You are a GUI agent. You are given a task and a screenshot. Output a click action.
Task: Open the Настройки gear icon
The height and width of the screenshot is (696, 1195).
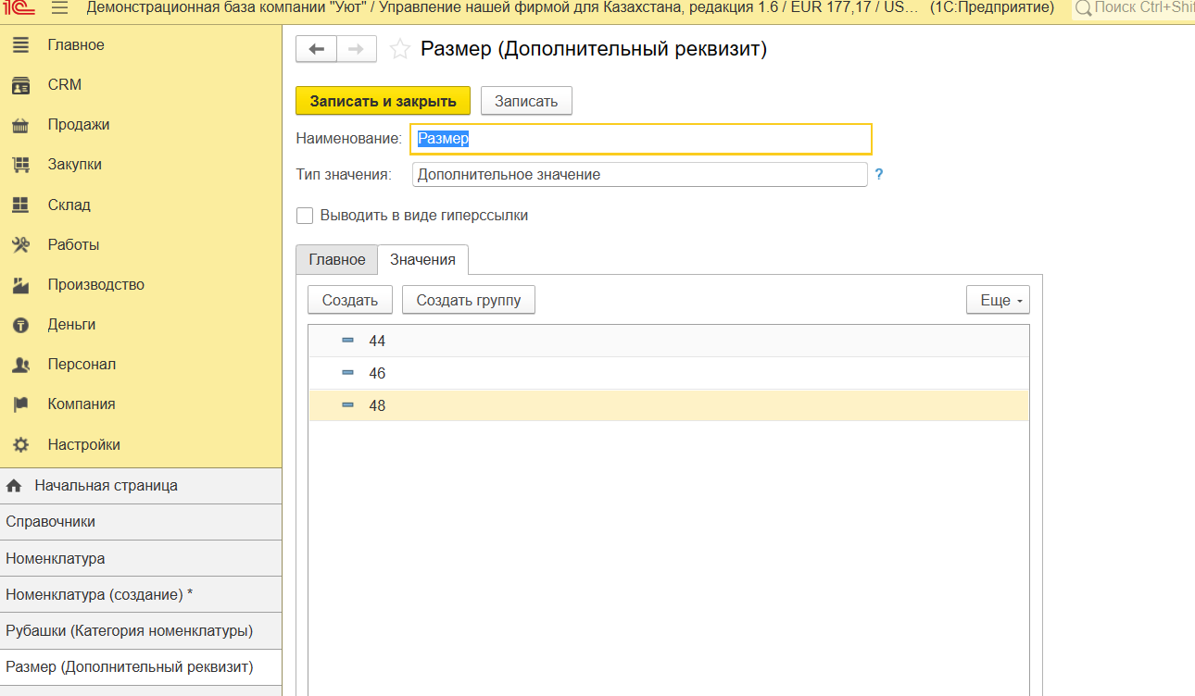(x=20, y=445)
